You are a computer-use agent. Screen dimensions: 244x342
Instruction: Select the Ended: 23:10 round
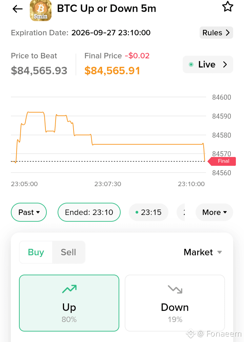89,212
